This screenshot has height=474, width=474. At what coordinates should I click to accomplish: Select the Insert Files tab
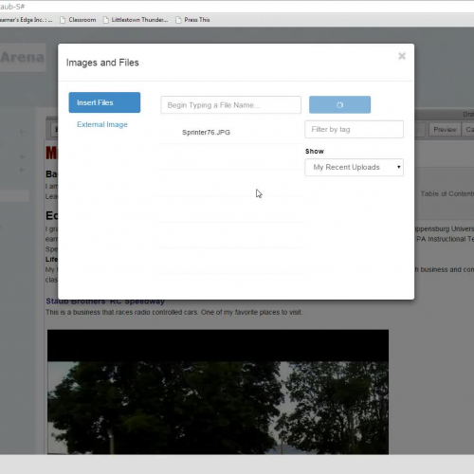point(104,102)
